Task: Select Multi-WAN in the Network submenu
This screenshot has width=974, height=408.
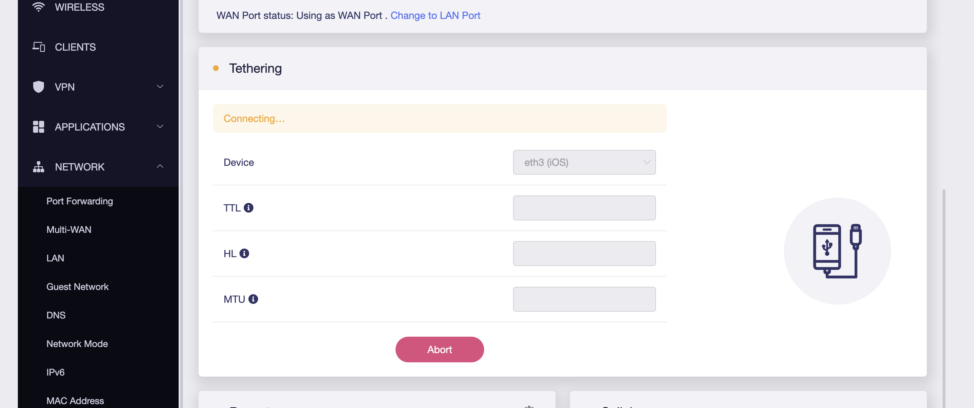Action: coord(69,229)
